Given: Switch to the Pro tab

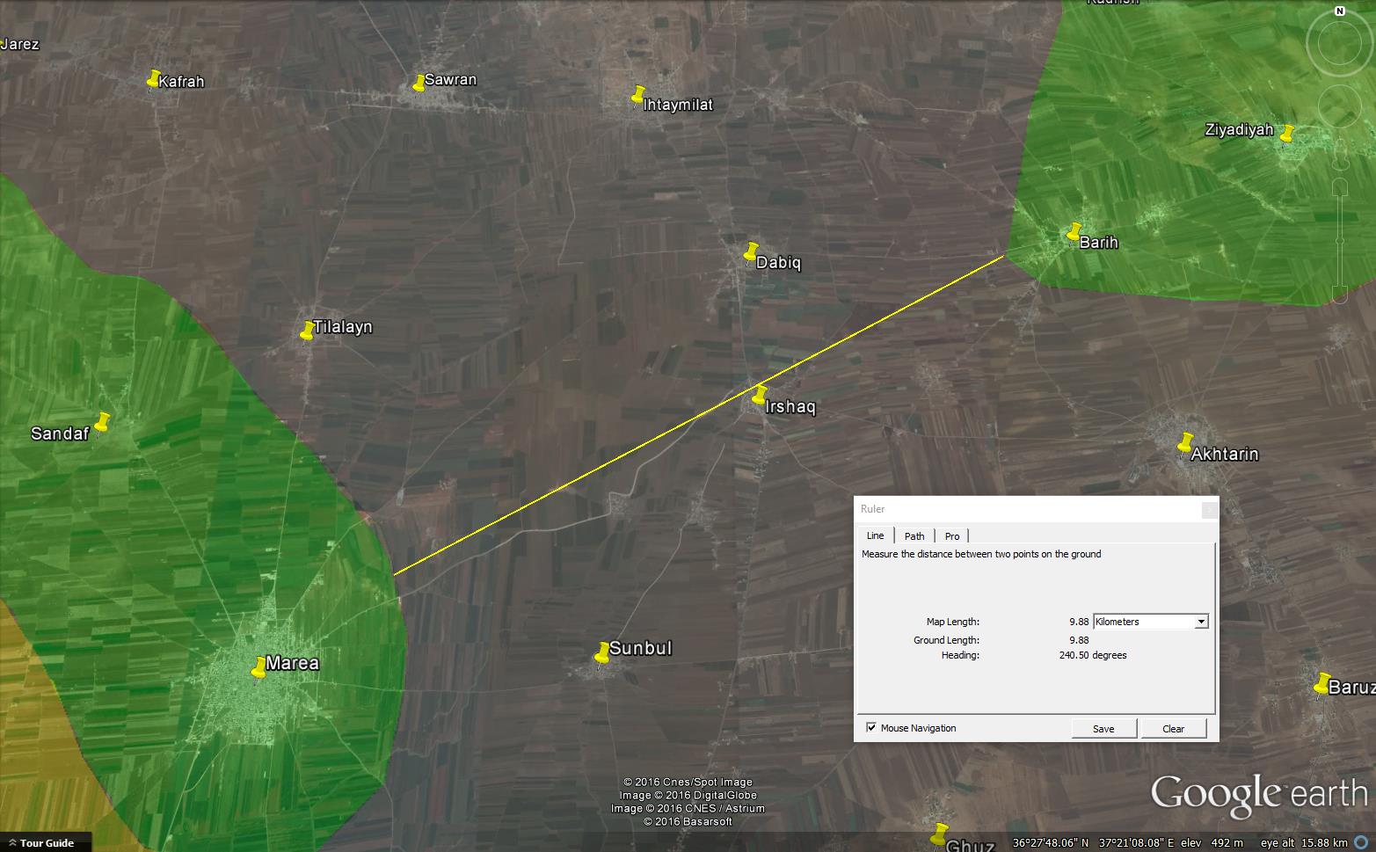Looking at the screenshot, I should [952, 536].
